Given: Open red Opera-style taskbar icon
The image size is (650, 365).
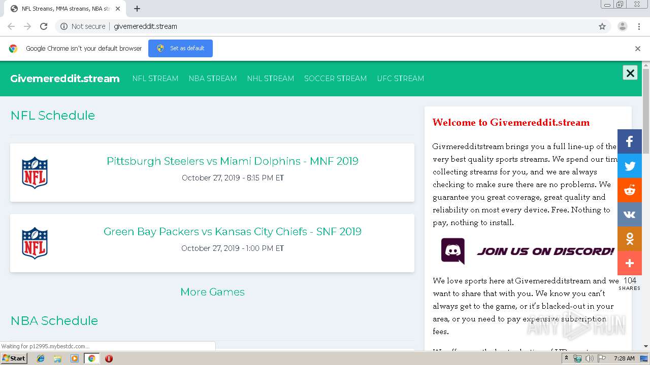Looking at the screenshot, I should tap(109, 358).
